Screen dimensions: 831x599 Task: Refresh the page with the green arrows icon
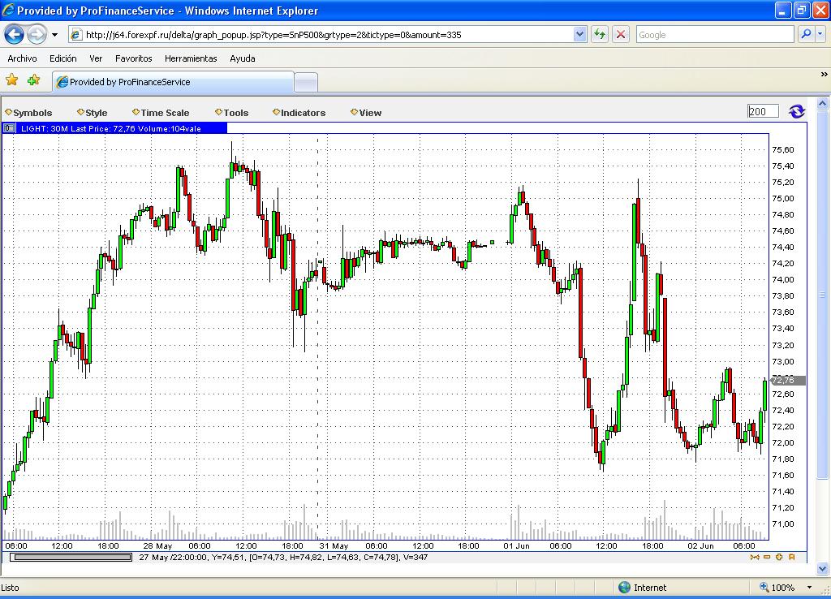[x=600, y=34]
